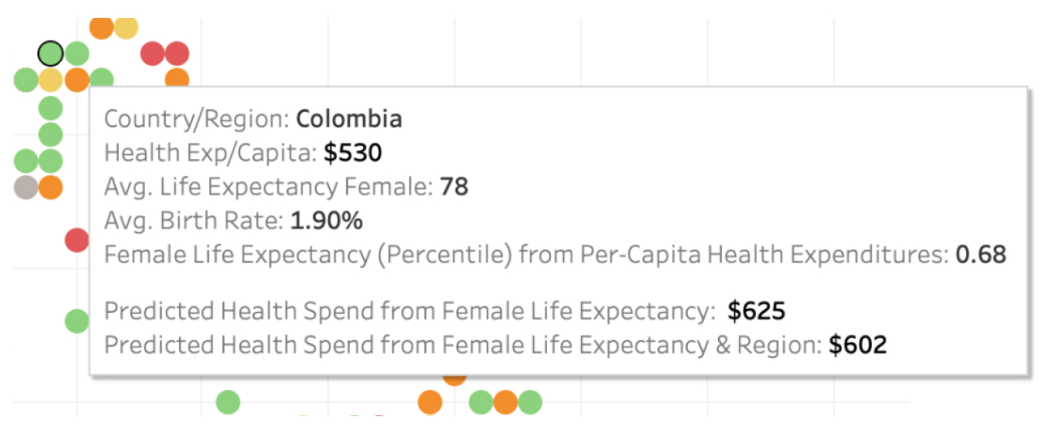
Task: Select the $625 predicted health spend value
Action: [x=757, y=311]
